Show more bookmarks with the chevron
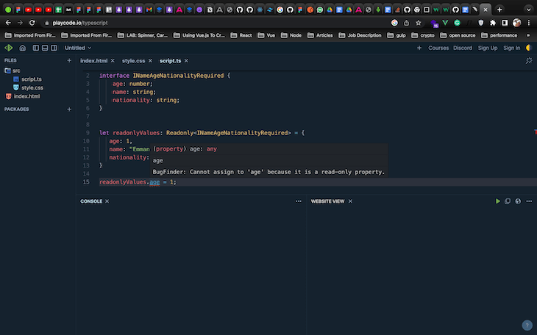This screenshot has width=537, height=335. click(528, 35)
